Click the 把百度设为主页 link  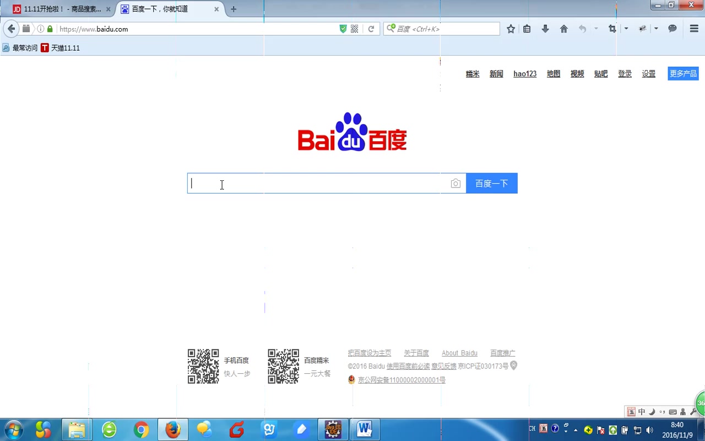[370, 353]
